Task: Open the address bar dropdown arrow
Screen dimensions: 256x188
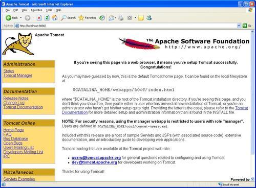Action: pyautogui.click(x=239, y=26)
